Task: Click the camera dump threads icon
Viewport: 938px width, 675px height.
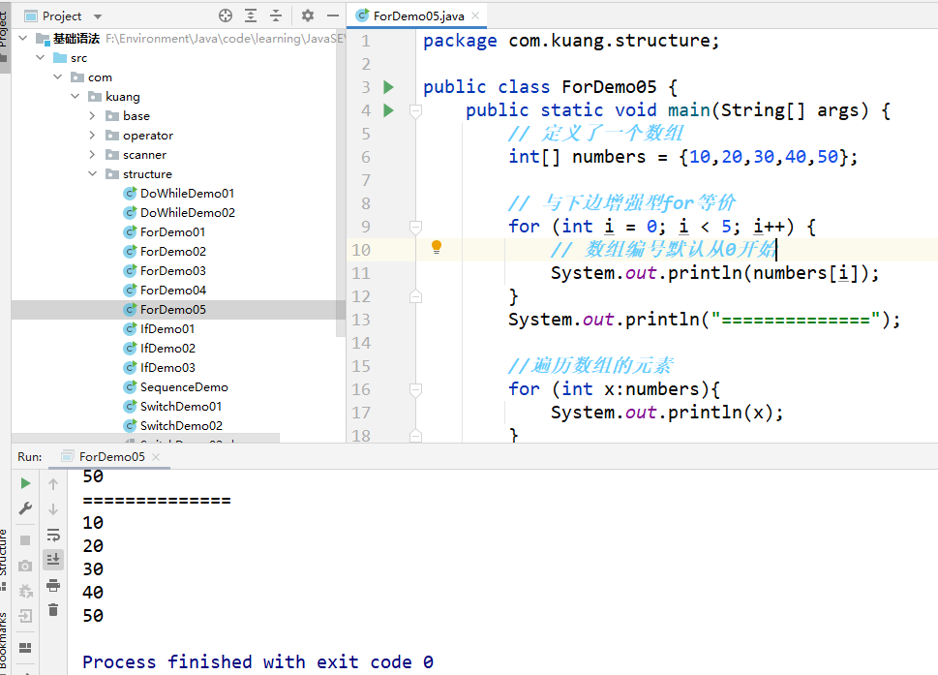Action: [x=25, y=566]
